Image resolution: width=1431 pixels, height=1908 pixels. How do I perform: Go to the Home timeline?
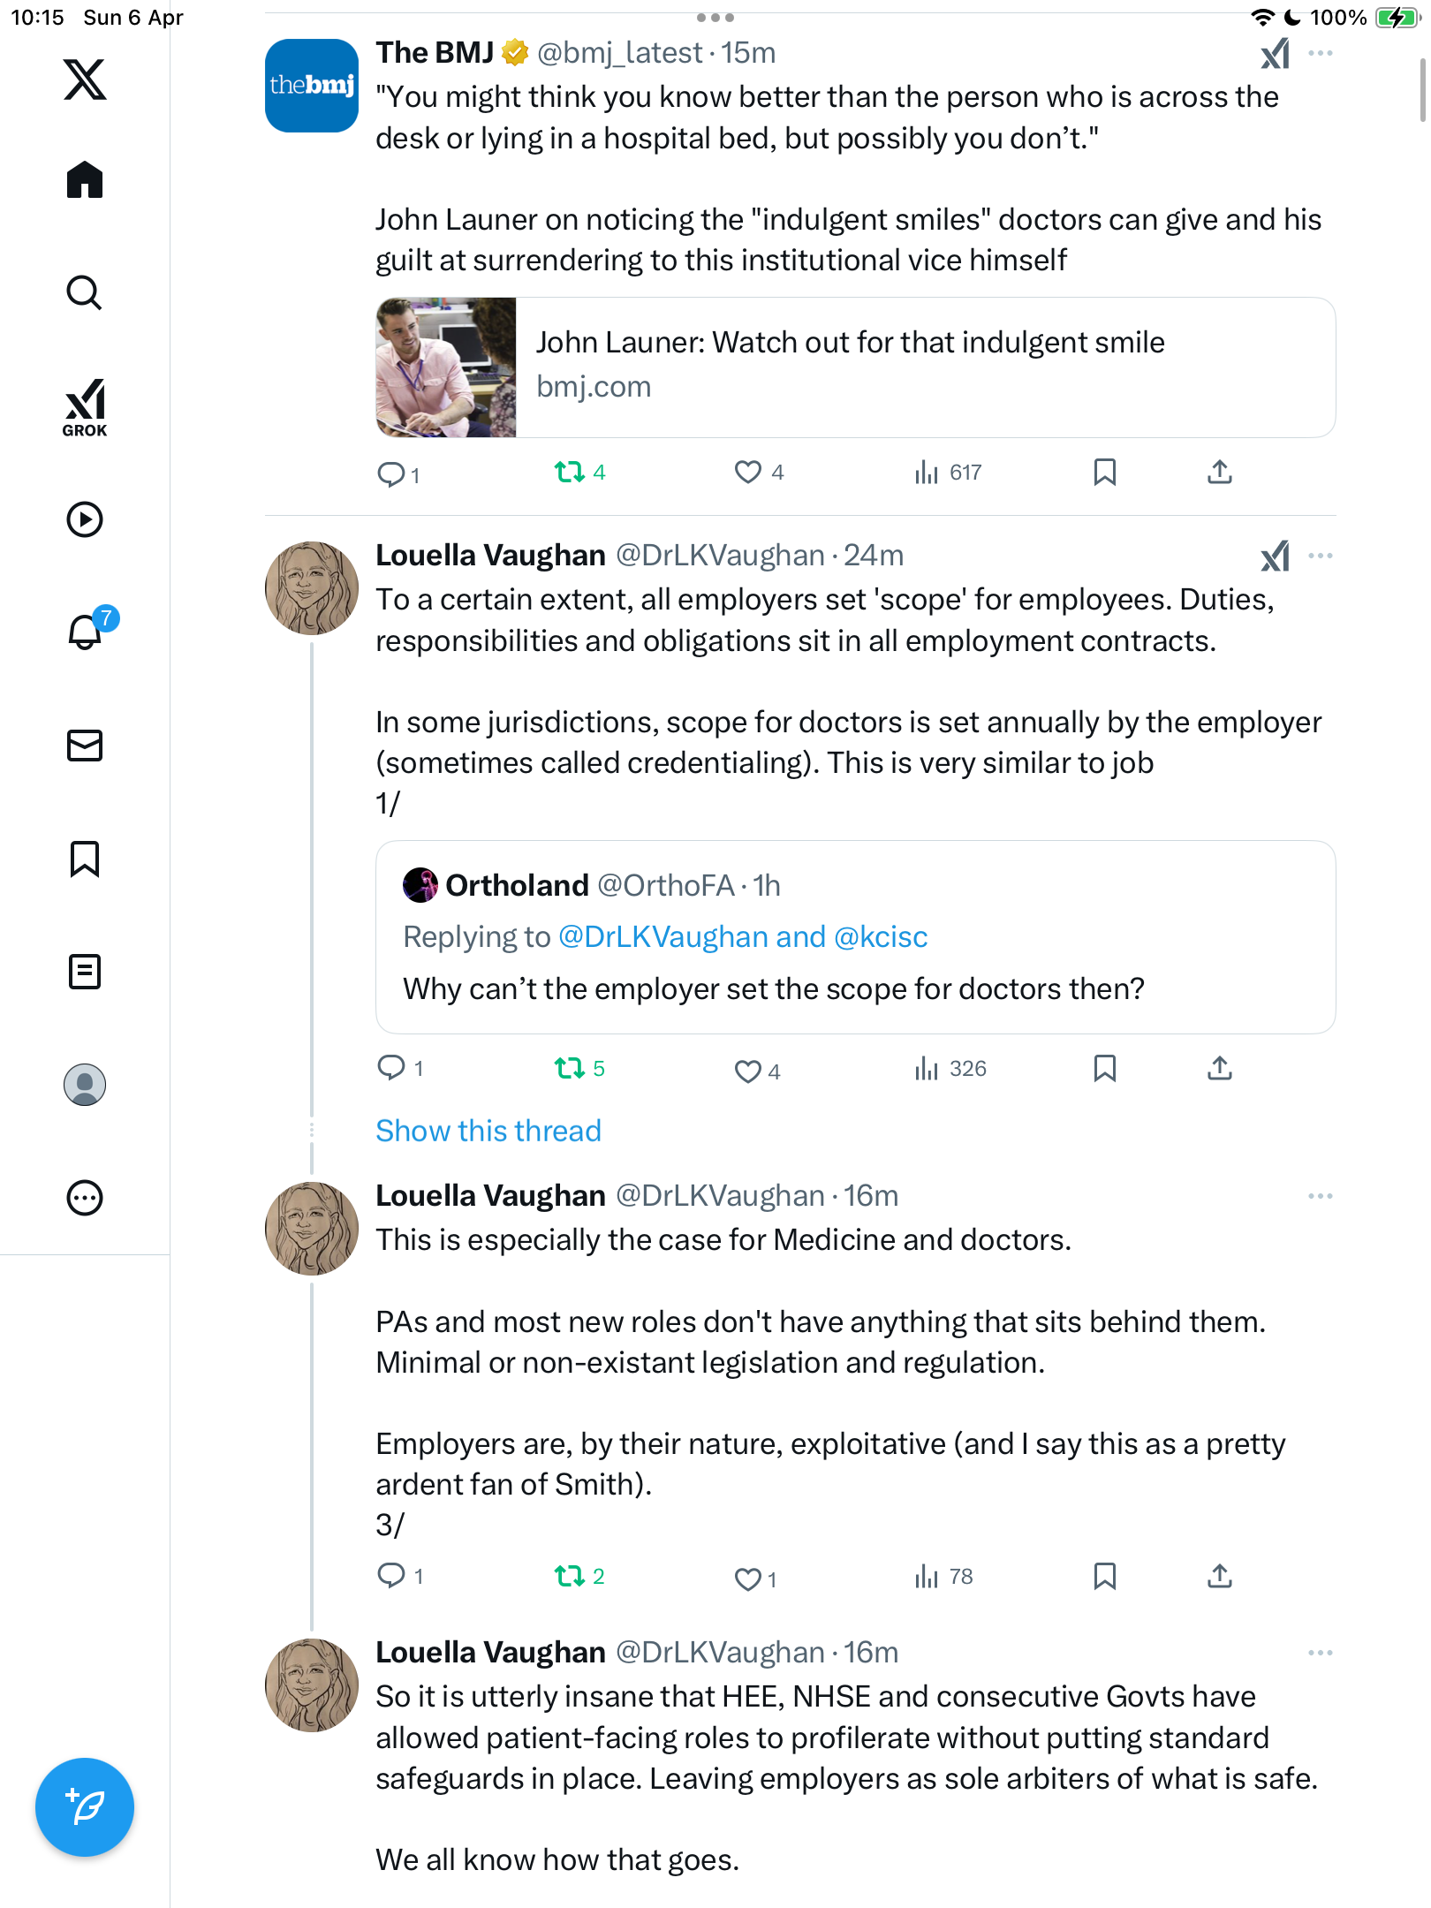[x=85, y=180]
